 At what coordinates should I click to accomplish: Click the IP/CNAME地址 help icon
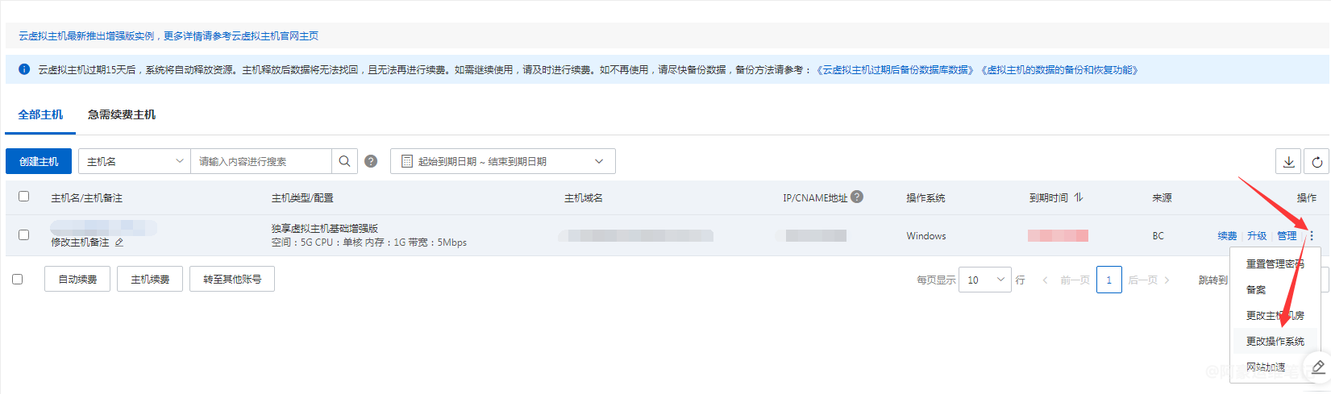point(857,197)
